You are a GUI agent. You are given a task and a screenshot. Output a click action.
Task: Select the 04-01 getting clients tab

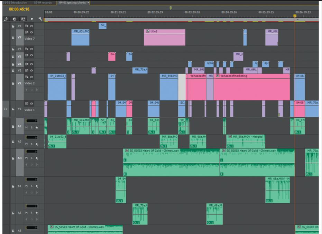(72, 3)
